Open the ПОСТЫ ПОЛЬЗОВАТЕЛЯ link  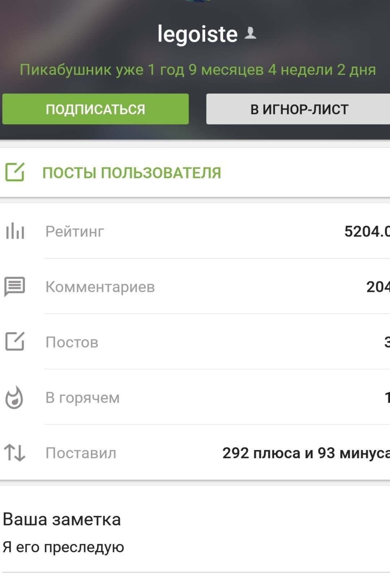pyautogui.click(x=131, y=173)
